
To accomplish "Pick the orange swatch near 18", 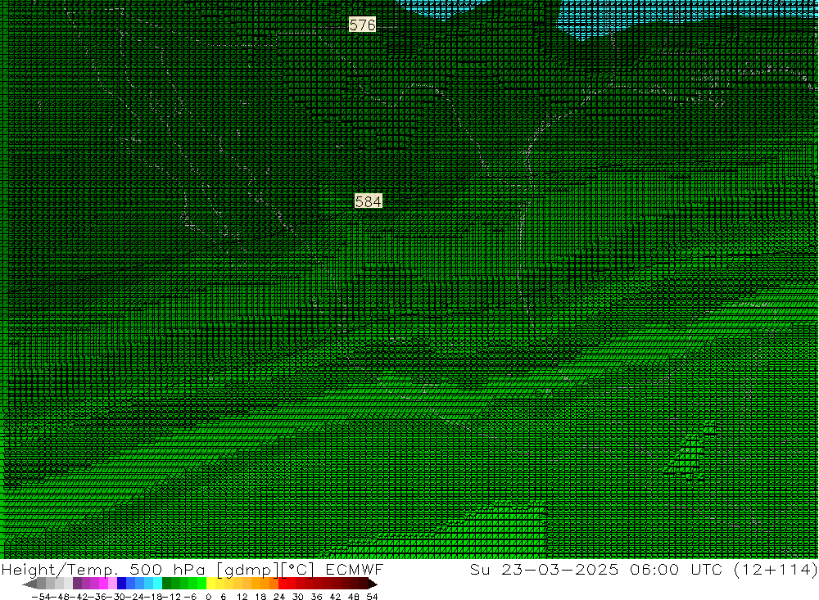I will (x=265, y=584).
